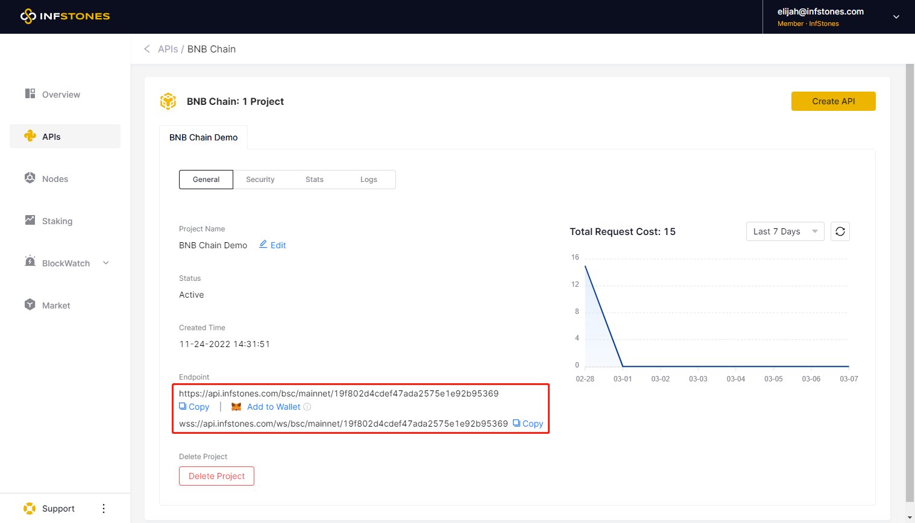Image resolution: width=915 pixels, height=523 pixels.
Task: Click the Support lifebuoy icon
Action: pyautogui.click(x=30, y=509)
